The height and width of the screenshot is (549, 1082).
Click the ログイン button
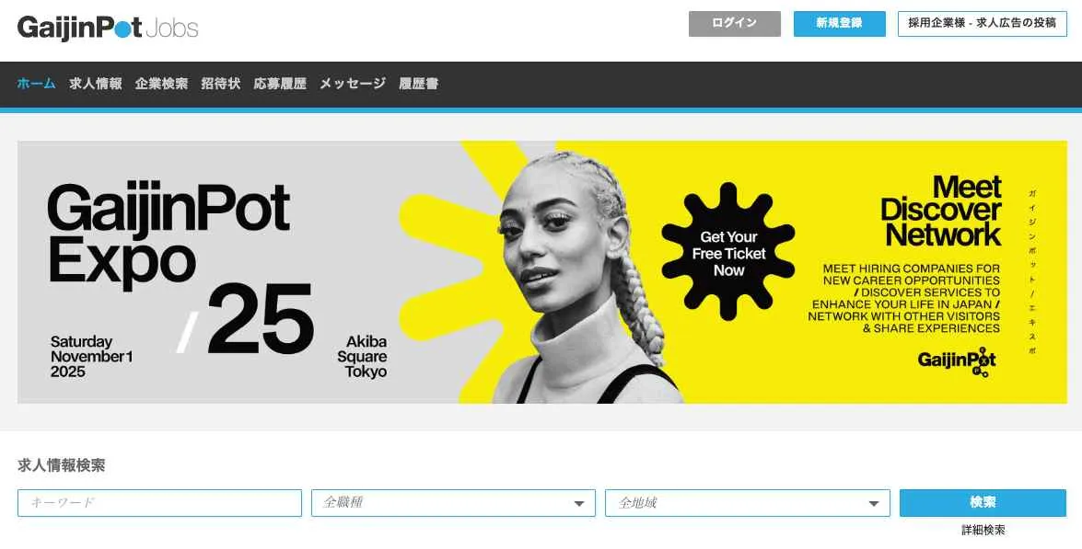tap(734, 23)
